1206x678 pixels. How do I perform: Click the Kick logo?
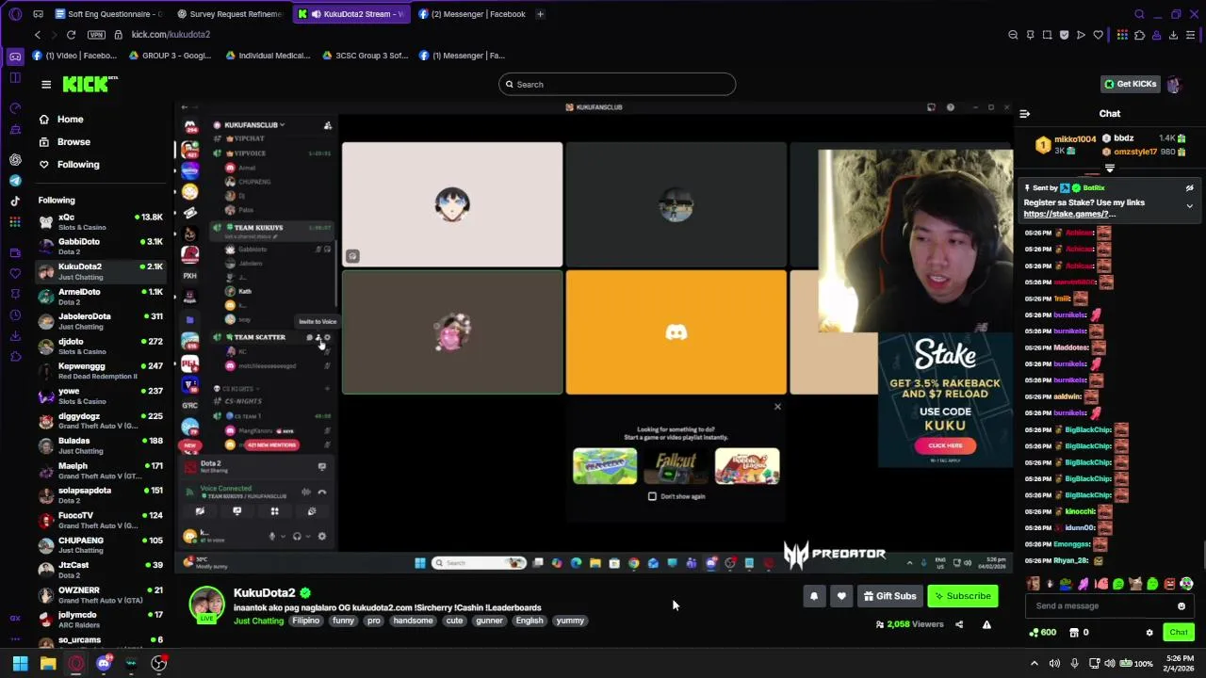[90, 85]
